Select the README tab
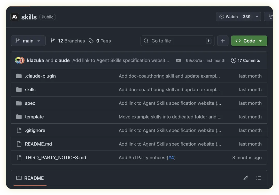The height and width of the screenshot is (195, 279). pos(30,178)
